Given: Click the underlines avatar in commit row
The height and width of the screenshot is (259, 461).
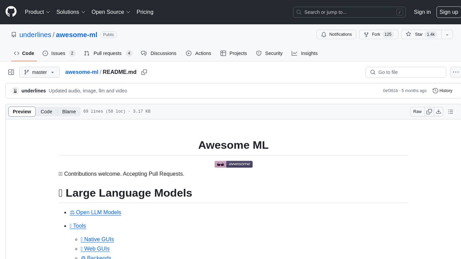Looking at the screenshot, I should click(15, 91).
